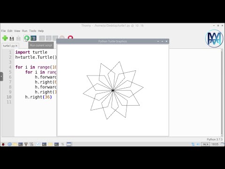Click the 18:05 clock in the taskbar

215,144
